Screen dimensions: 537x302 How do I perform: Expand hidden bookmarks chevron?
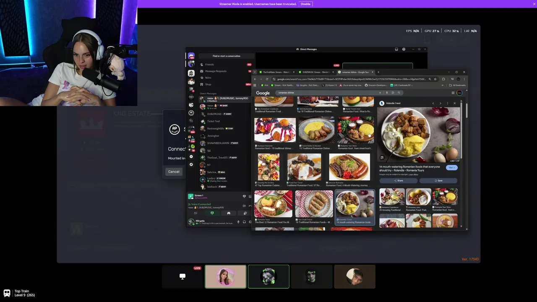coord(443,85)
